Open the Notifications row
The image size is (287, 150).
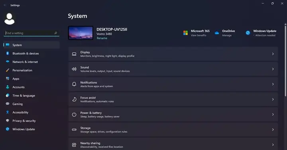pos(173,84)
